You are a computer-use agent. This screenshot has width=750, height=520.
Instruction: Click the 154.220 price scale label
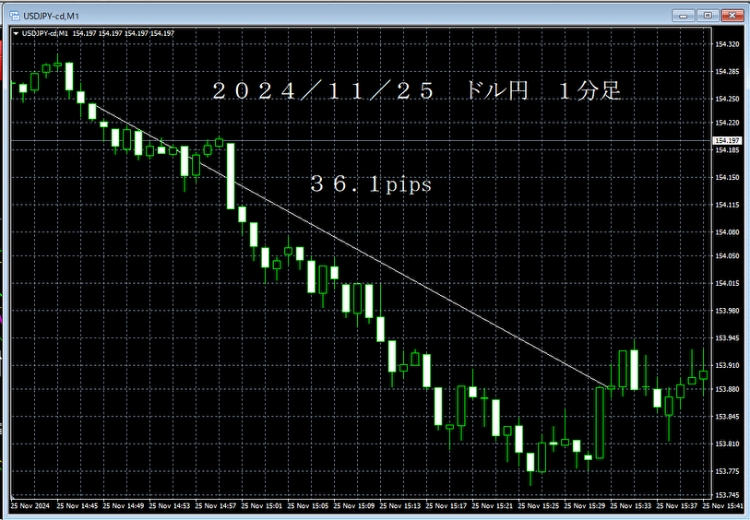click(727, 123)
